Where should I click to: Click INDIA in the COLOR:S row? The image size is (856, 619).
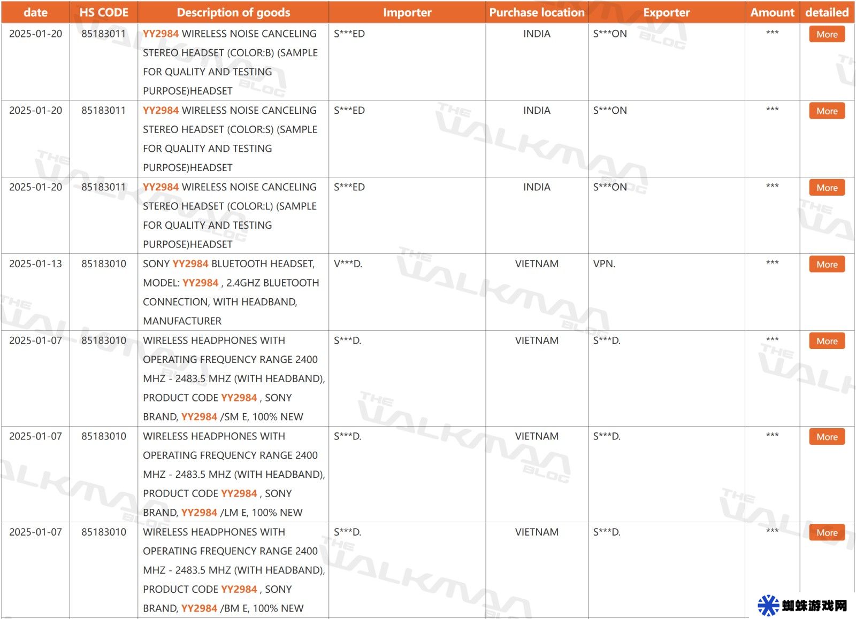(537, 110)
